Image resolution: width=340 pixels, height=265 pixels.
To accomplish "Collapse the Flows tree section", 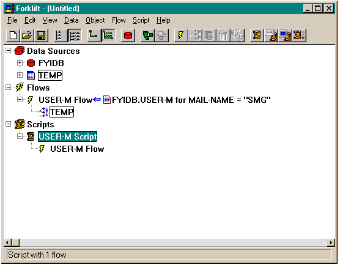I will pyautogui.click(x=8, y=88).
